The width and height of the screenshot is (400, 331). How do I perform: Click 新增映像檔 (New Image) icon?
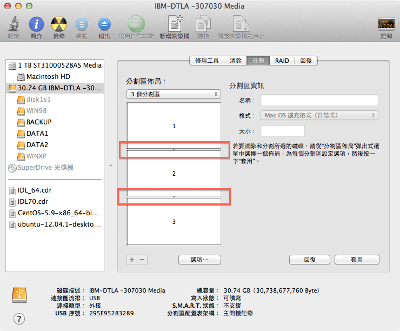click(174, 24)
